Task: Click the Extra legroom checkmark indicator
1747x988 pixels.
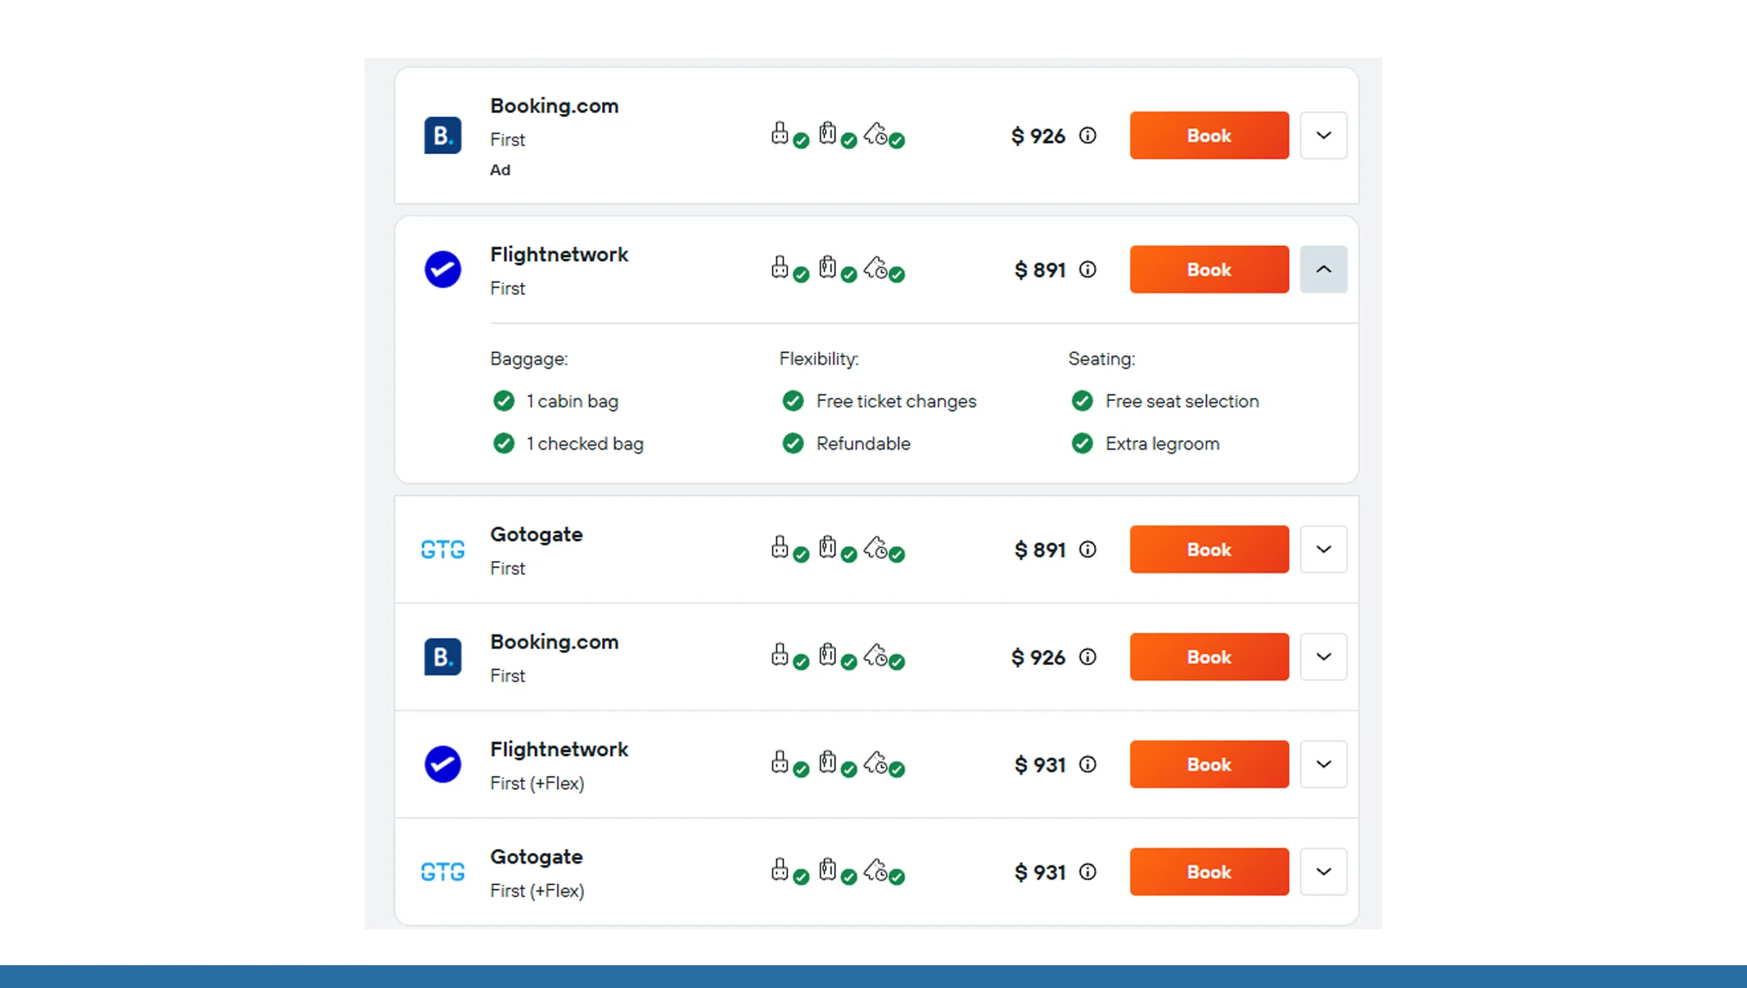Action: coord(1082,443)
